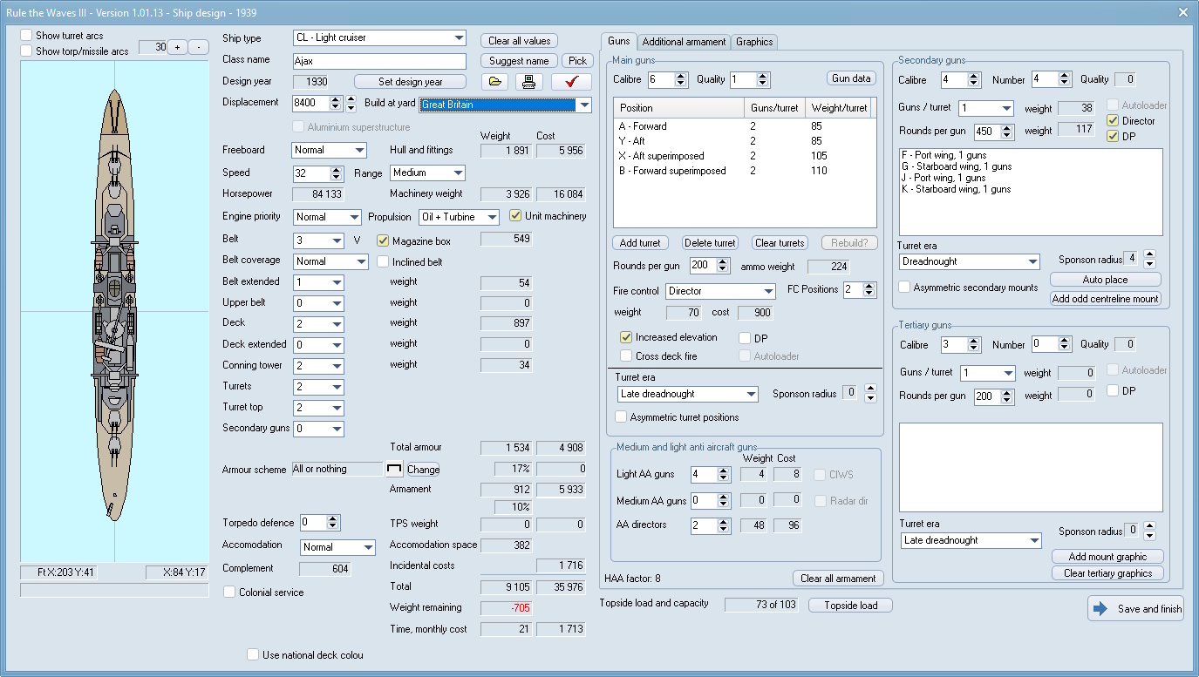Click the Suggest name button
Screen dimensions: 1199x677
[x=519, y=61]
